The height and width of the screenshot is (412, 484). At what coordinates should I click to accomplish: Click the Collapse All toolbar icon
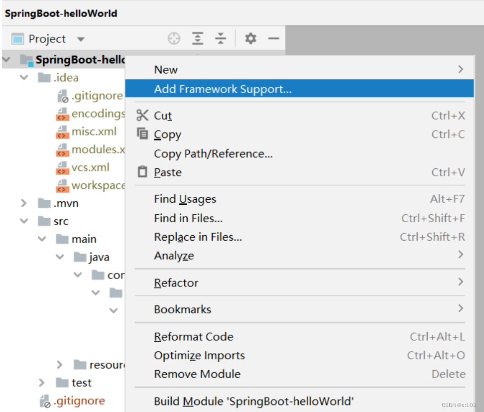click(x=221, y=38)
